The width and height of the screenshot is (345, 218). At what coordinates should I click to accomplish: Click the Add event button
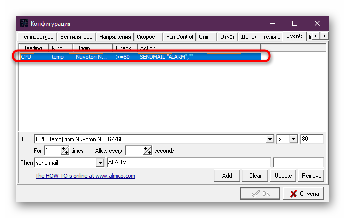[227, 175]
